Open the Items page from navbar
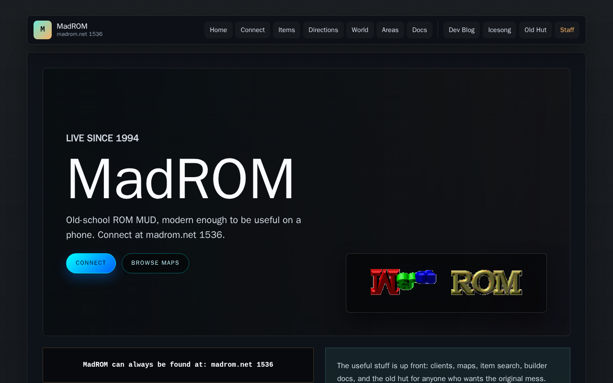 click(x=286, y=30)
